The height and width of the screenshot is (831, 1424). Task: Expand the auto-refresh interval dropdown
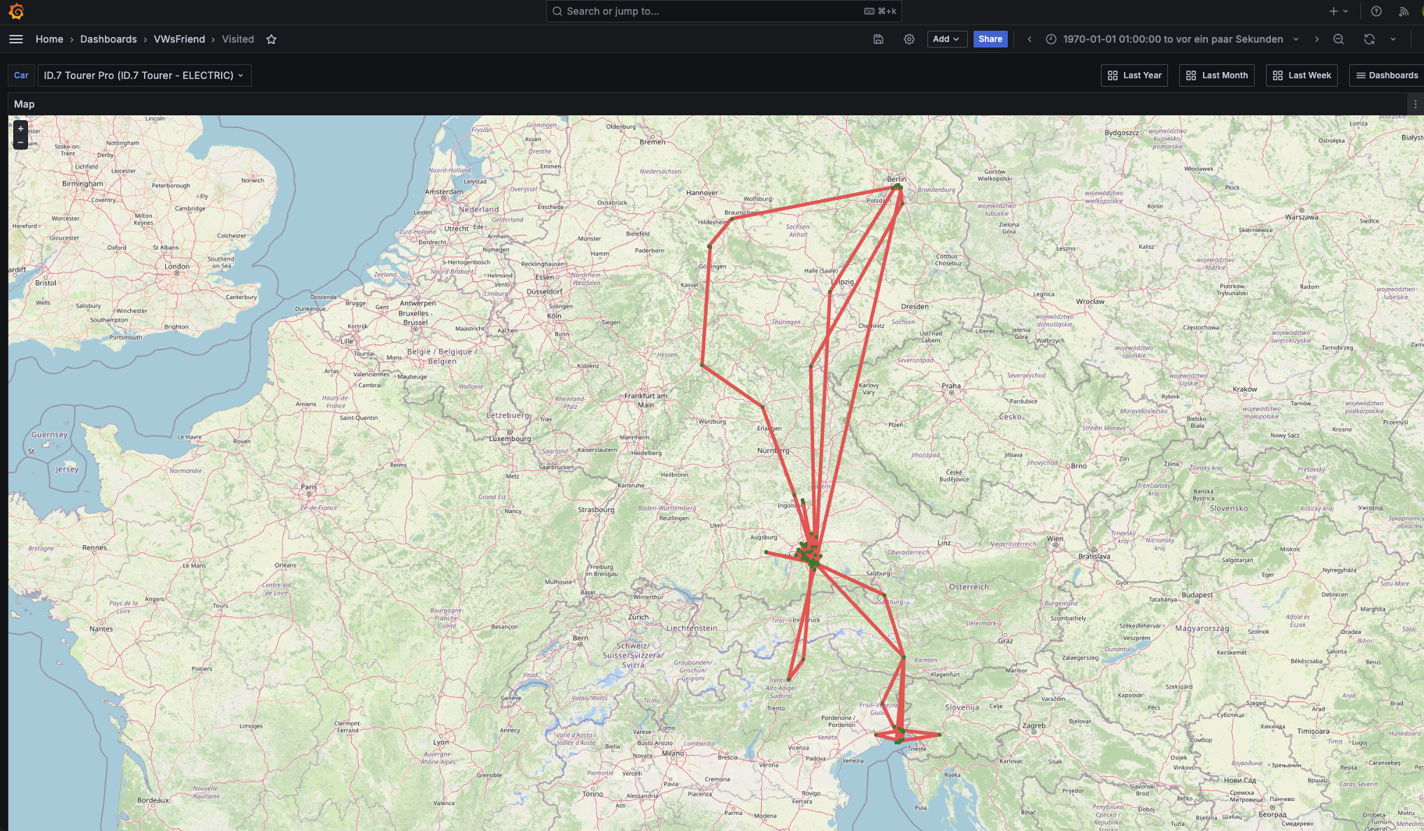[x=1393, y=39]
